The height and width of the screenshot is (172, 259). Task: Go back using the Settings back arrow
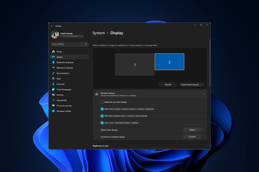pyautogui.click(x=52, y=26)
